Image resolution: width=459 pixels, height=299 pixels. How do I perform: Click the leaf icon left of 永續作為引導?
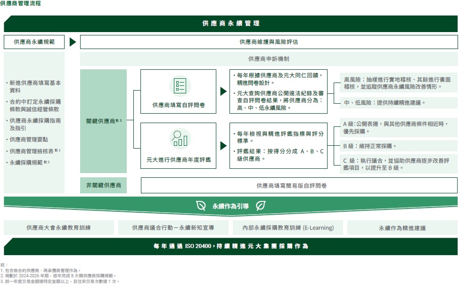(x=201, y=206)
